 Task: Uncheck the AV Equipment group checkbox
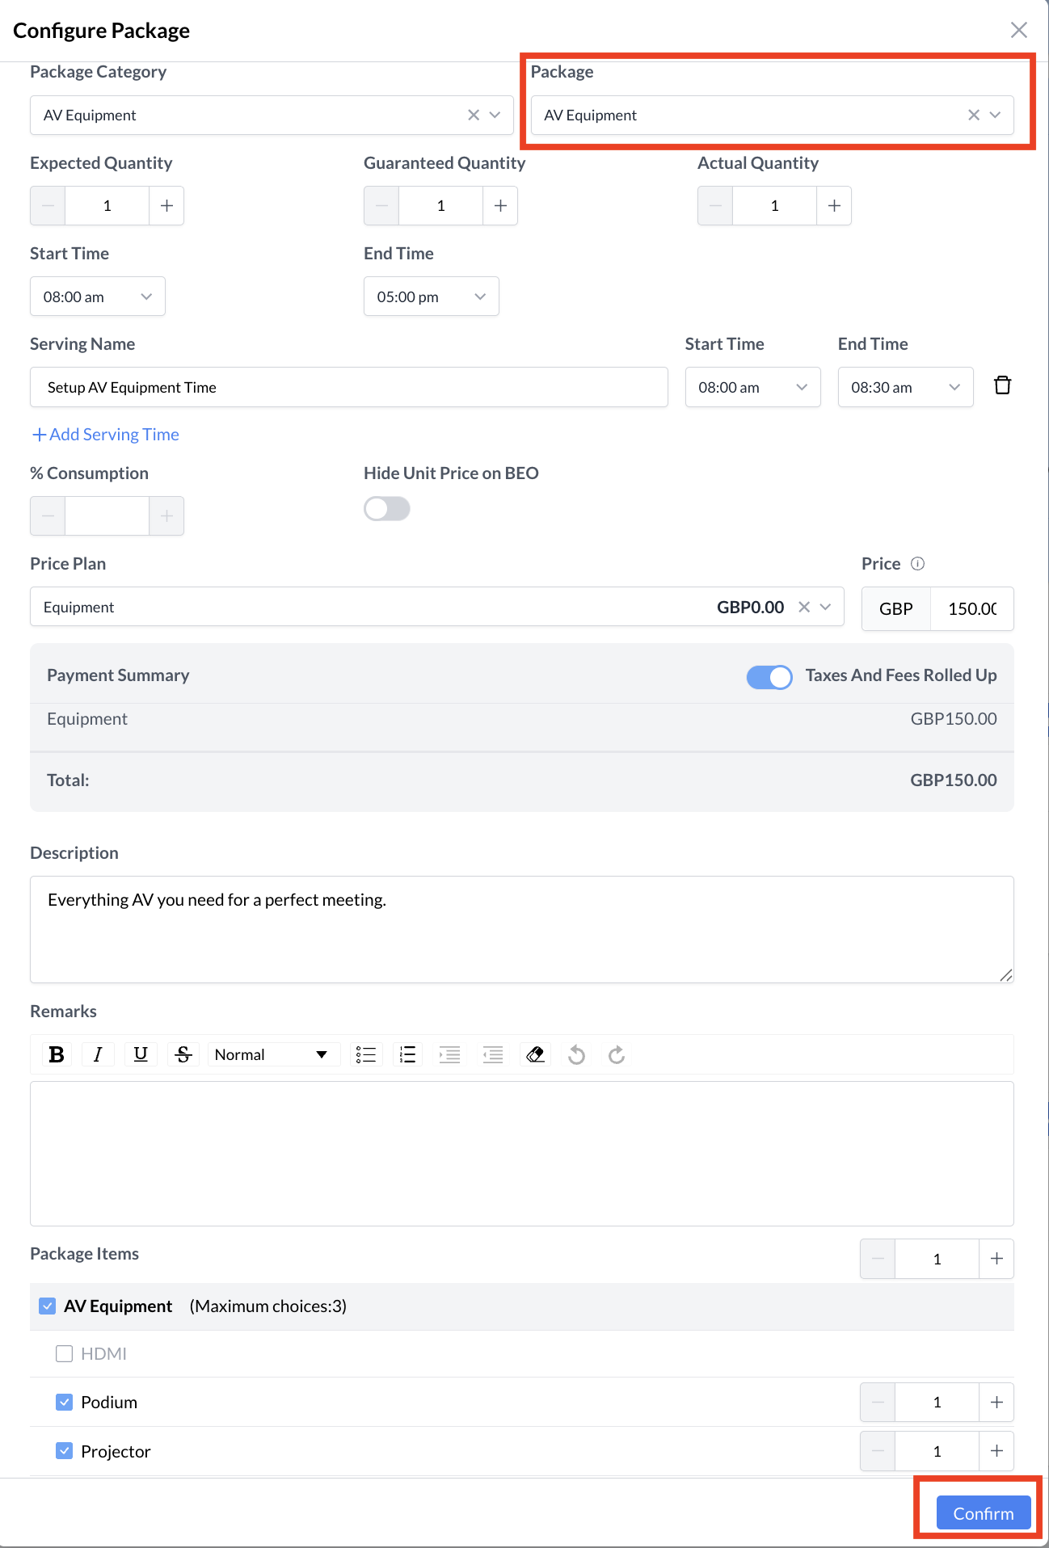point(48,1306)
